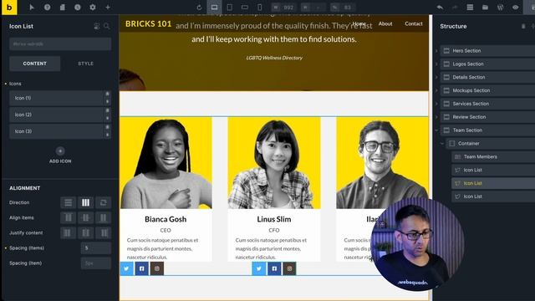The width and height of the screenshot is (535, 301).
Task: Select Team Members in Structure tree
Action: pos(493,156)
